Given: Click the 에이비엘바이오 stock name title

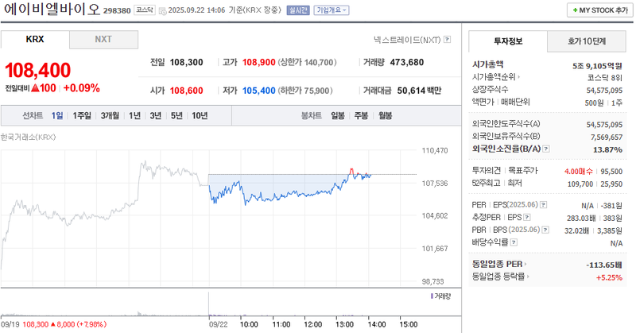Looking at the screenshot, I should (52, 10).
